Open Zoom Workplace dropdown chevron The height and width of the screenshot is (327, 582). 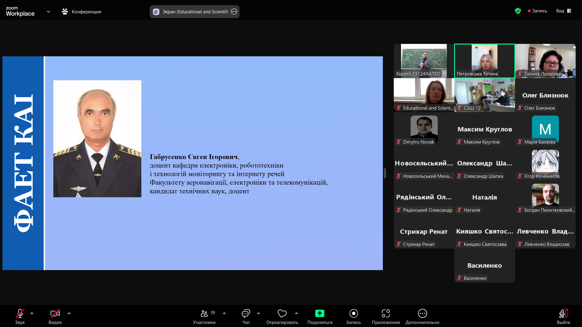48,12
